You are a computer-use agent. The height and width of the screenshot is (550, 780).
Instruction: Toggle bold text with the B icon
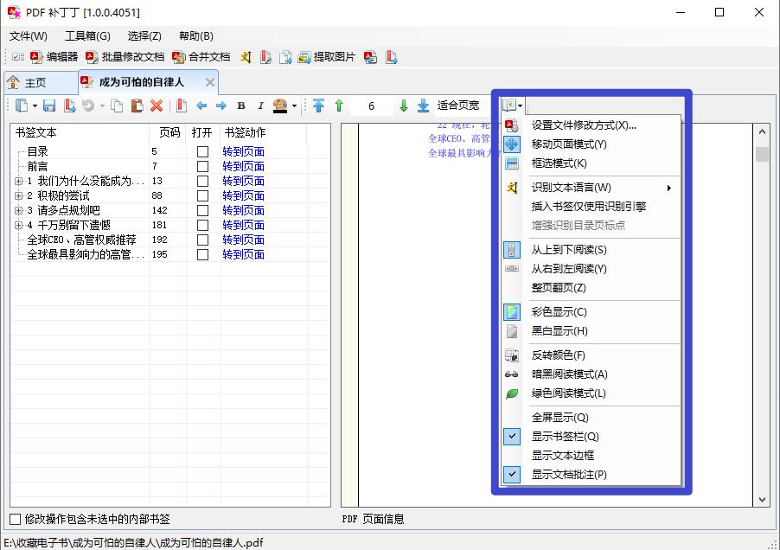pyautogui.click(x=240, y=105)
